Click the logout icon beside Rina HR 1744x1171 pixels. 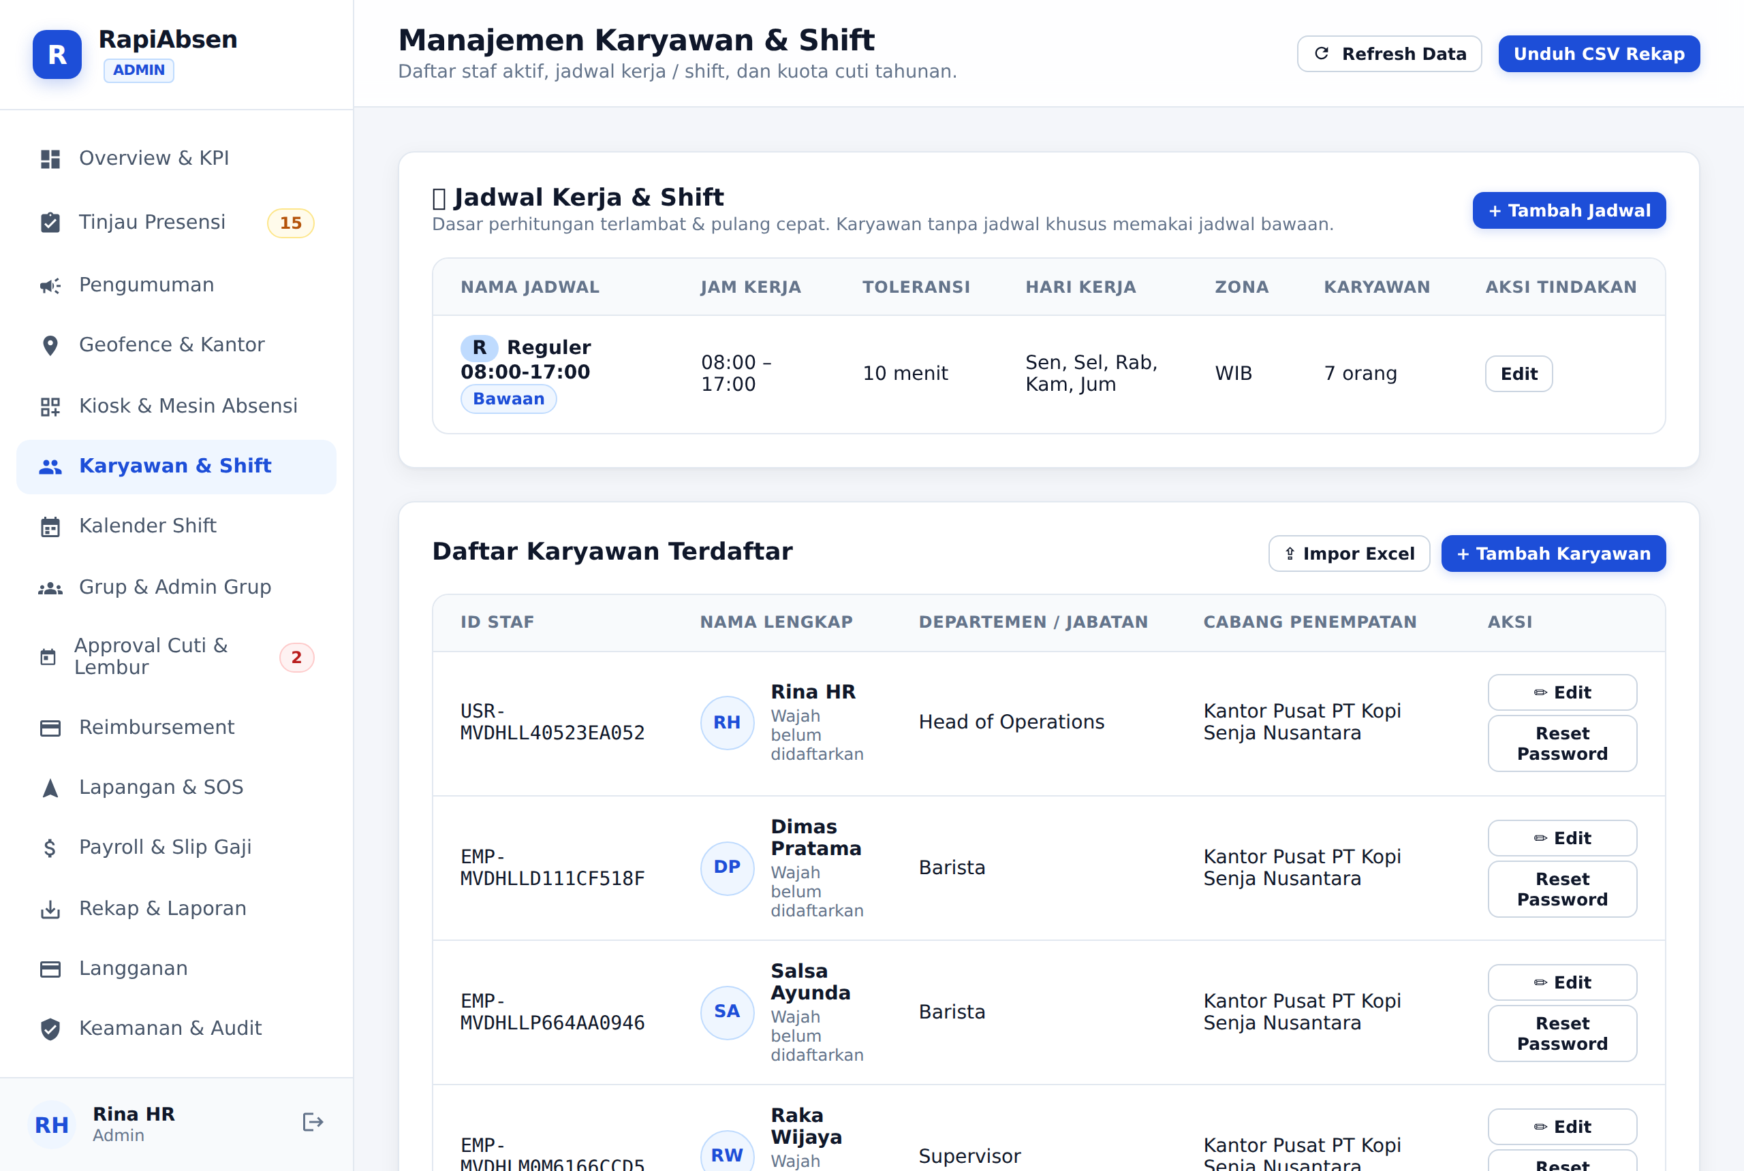312,1122
